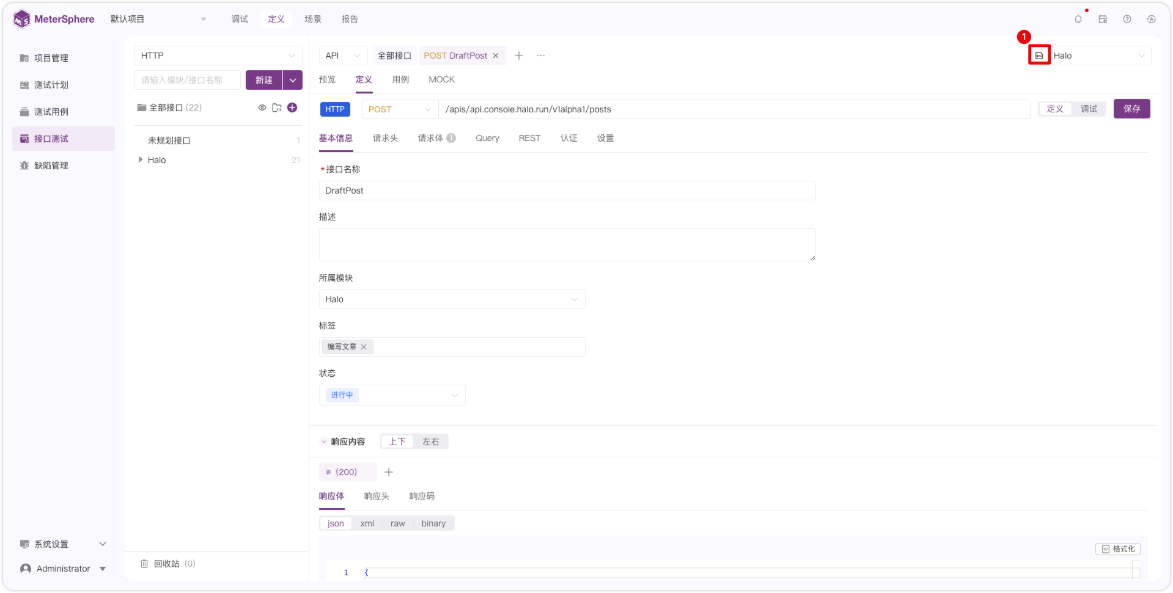
Task: Click the 新建 button
Action: tap(264, 80)
